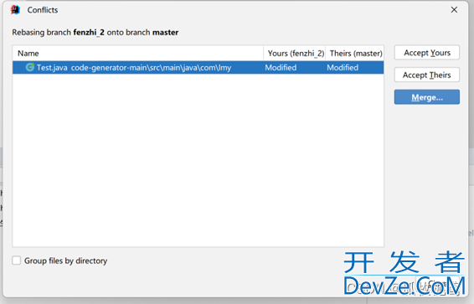Click the Name column header

(x=138, y=54)
